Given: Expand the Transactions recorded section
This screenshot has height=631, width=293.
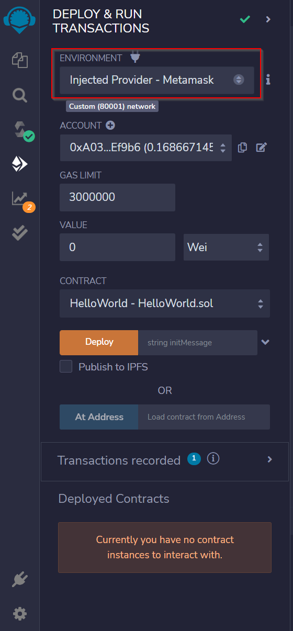Looking at the screenshot, I should click(164, 461).
